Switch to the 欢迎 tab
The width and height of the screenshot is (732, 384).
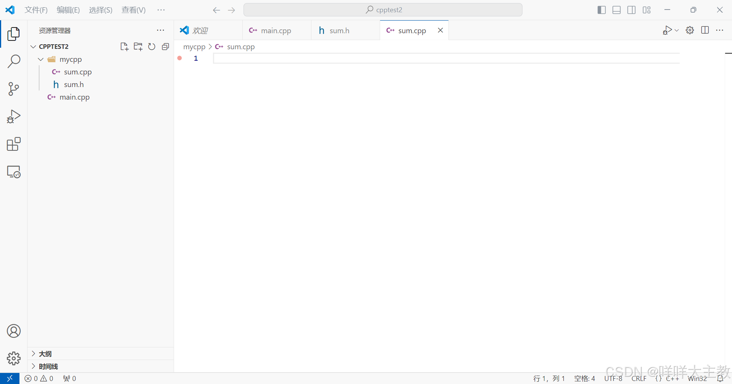(x=208, y=30)
